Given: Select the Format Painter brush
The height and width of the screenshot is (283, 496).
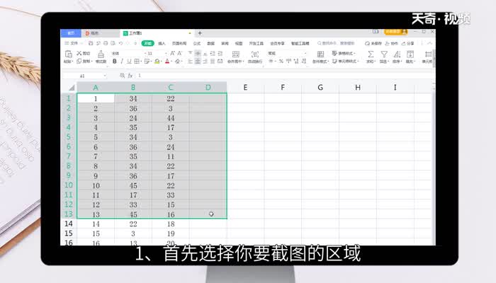Looking at the screenshot, I should 101,54.
